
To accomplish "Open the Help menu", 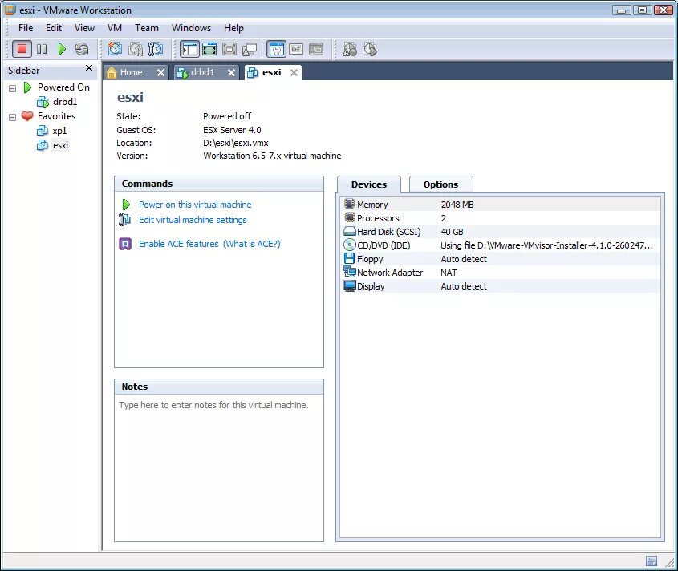I will pyautogui.click(x=233, y=28).
